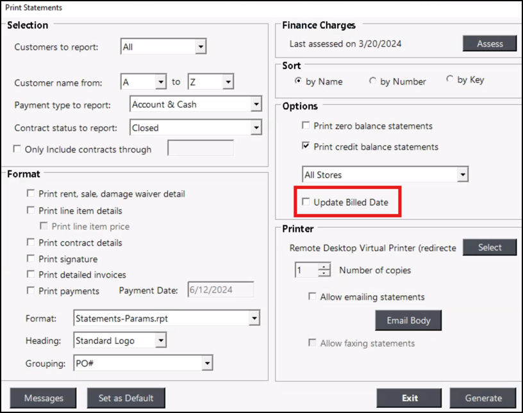This screenshot has height=413, width=523.
Task: Open Contract status to report dropdown
Action: [256, 128]
